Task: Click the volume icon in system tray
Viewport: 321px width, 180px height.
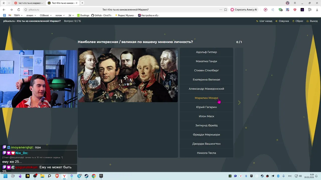Action: (x=300, y=176)
